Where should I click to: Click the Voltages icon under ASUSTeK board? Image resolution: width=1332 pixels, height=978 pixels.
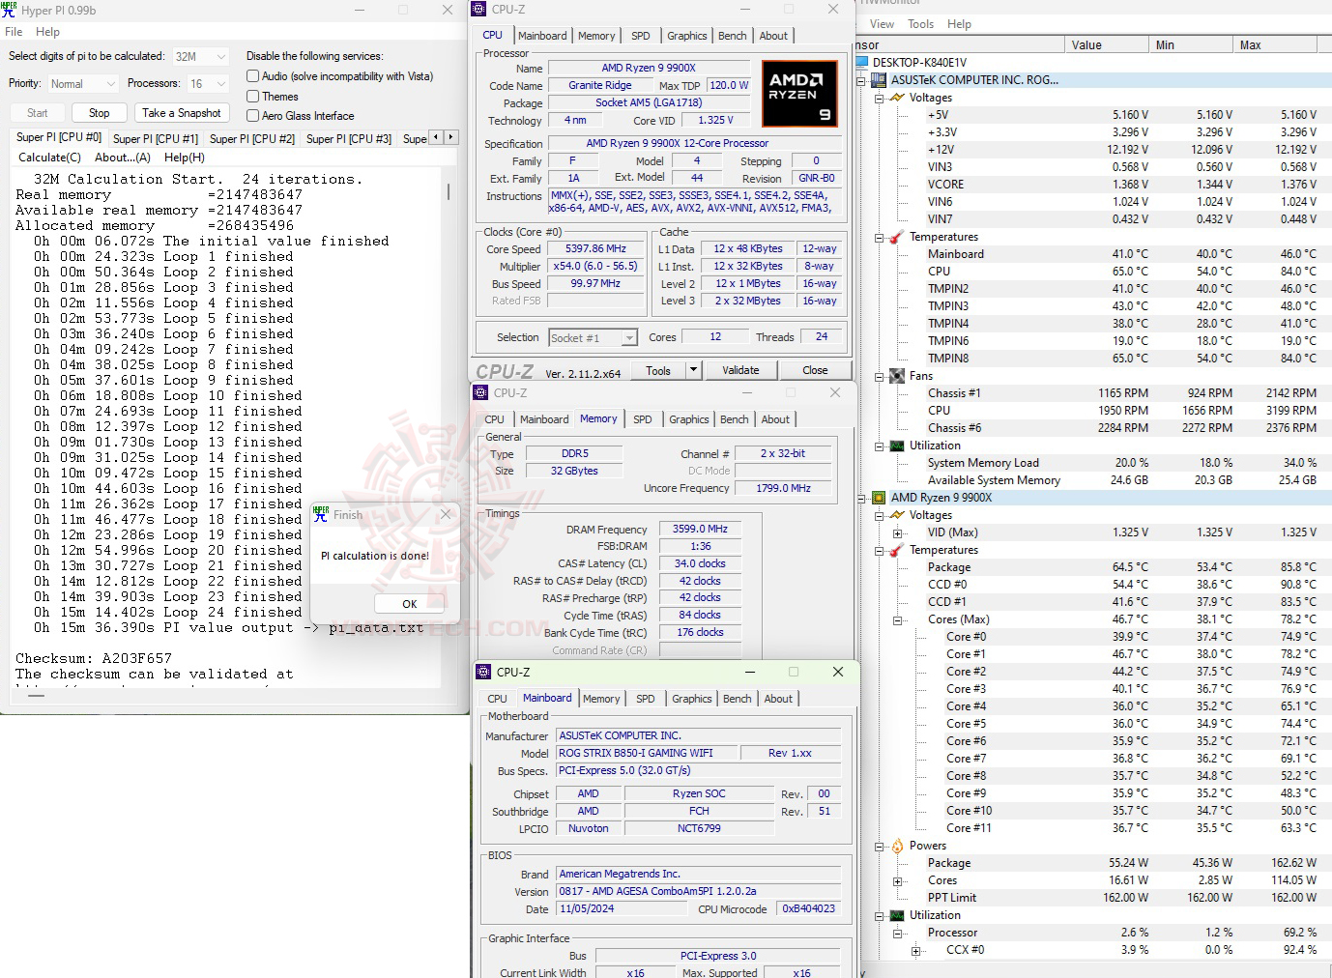click(897, 98)
